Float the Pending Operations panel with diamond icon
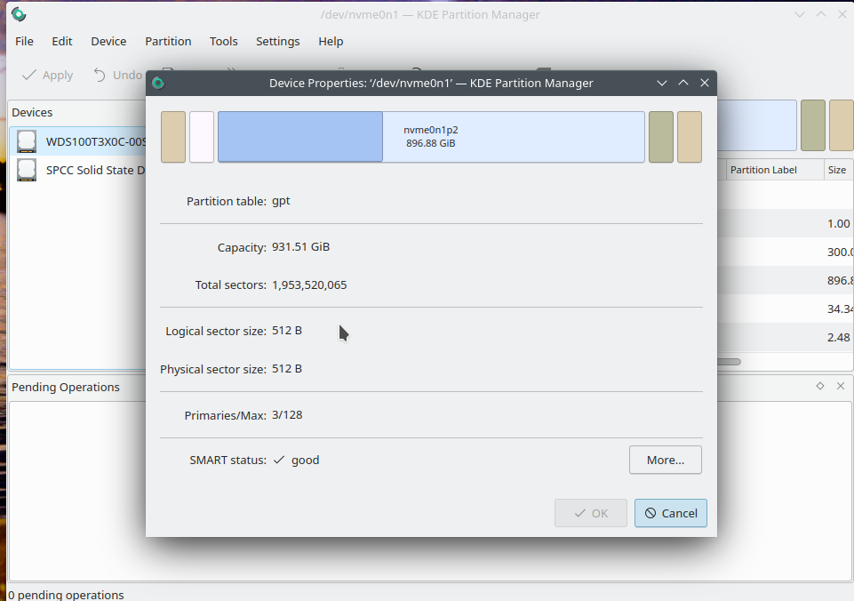The width and height of the screenshot is (854, 601). point(819,386)
